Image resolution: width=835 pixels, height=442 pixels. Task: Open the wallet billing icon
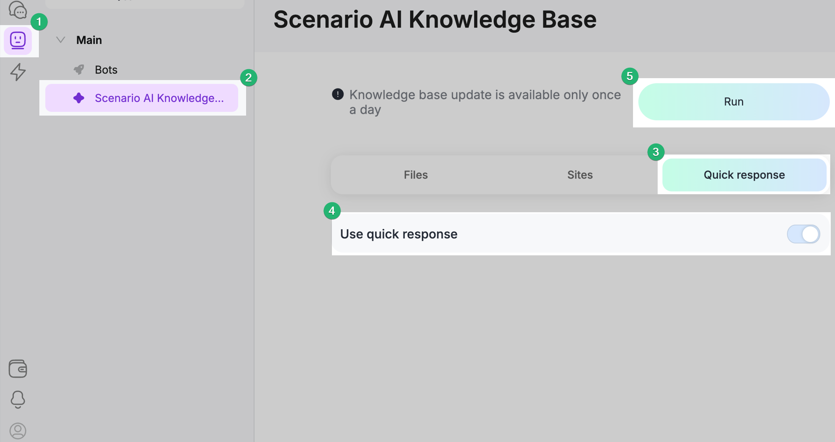18,369
